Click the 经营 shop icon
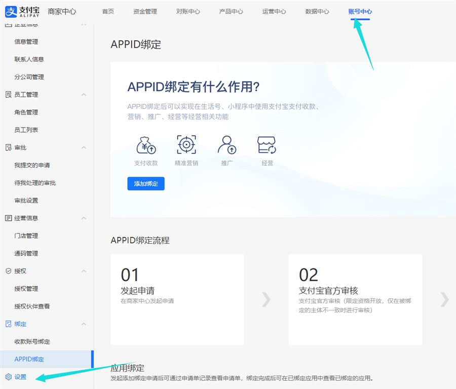The width and height of the screenshot is (456, 389). (x=267, y=145)
